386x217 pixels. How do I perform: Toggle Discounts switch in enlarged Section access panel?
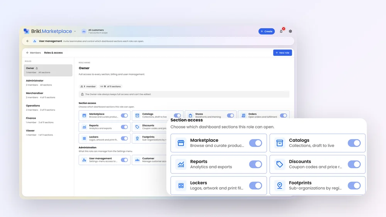354,164
